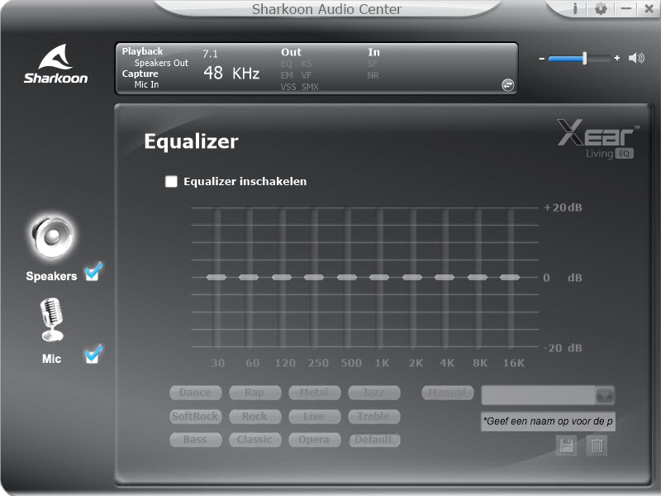This screenshot has height=496, width=661.
Task: Click the Speakers device icon
Action: click(x=53, y=237)
